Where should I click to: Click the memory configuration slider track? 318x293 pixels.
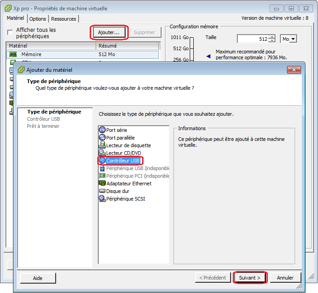click(x=192, y=49)
